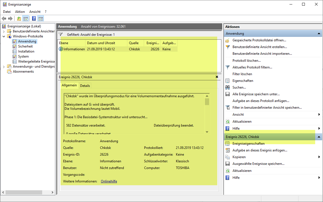The image size is (323, 202).
Task: Open the Kopieren submenu arrow
Action: [319, 157]
